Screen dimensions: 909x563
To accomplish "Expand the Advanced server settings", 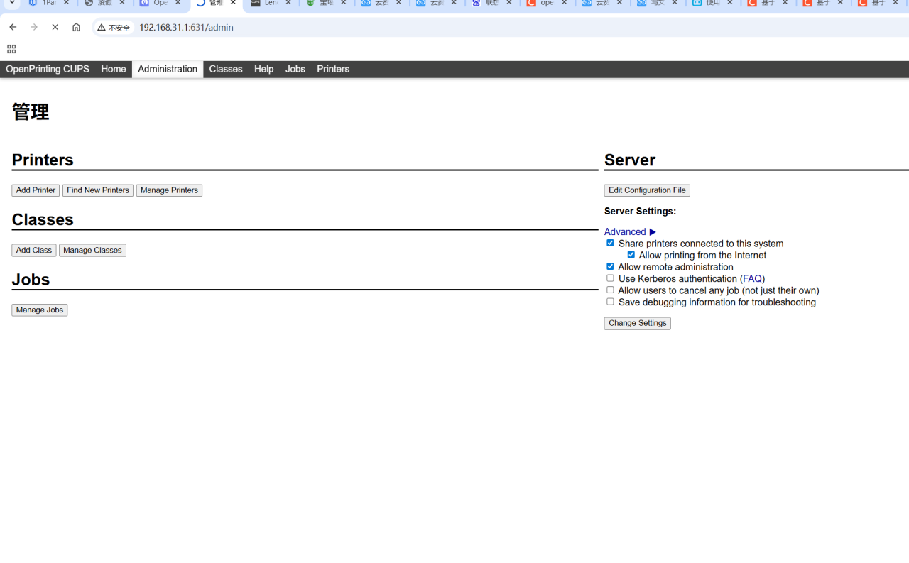I will click(629, 231).
